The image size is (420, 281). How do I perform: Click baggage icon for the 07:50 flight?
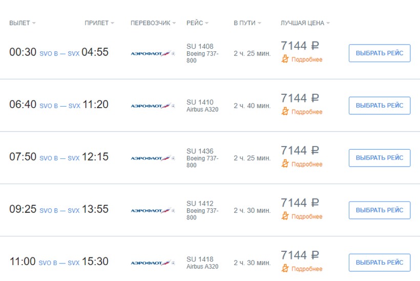[x=285, y=164]
